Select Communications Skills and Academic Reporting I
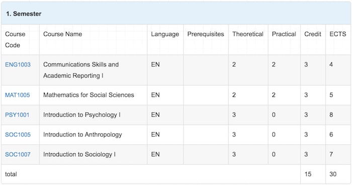This screenshot has height=185, width=352. point(81,70)
